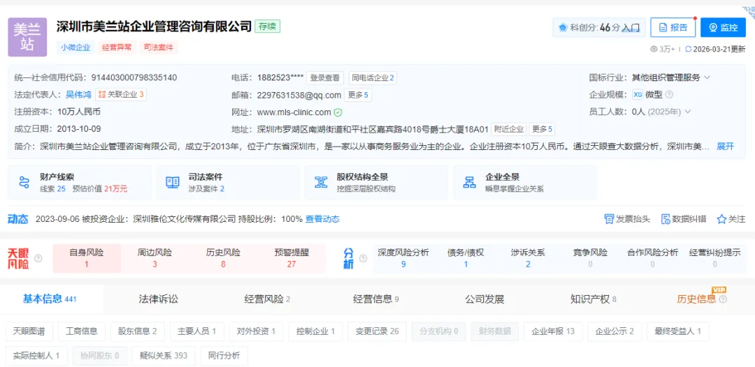Open 涉诉关系 2 analysis
755x367 pixels.
tap(528, 258)
